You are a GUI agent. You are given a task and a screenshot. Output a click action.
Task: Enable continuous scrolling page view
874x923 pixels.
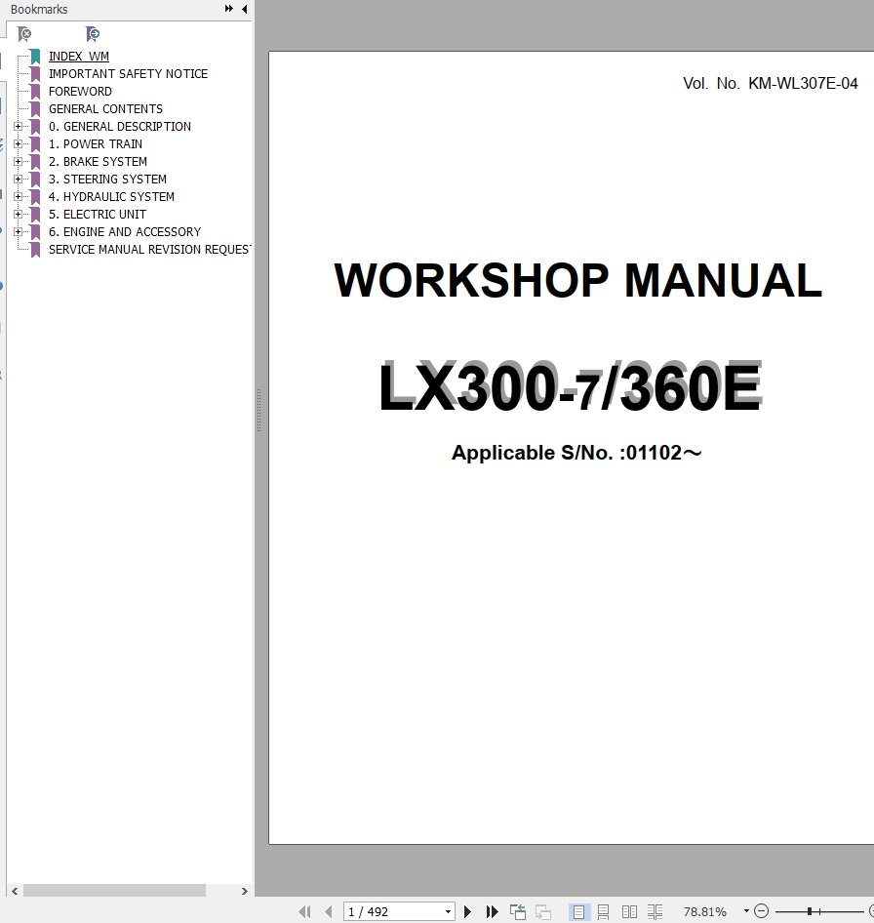click(603, 912)
